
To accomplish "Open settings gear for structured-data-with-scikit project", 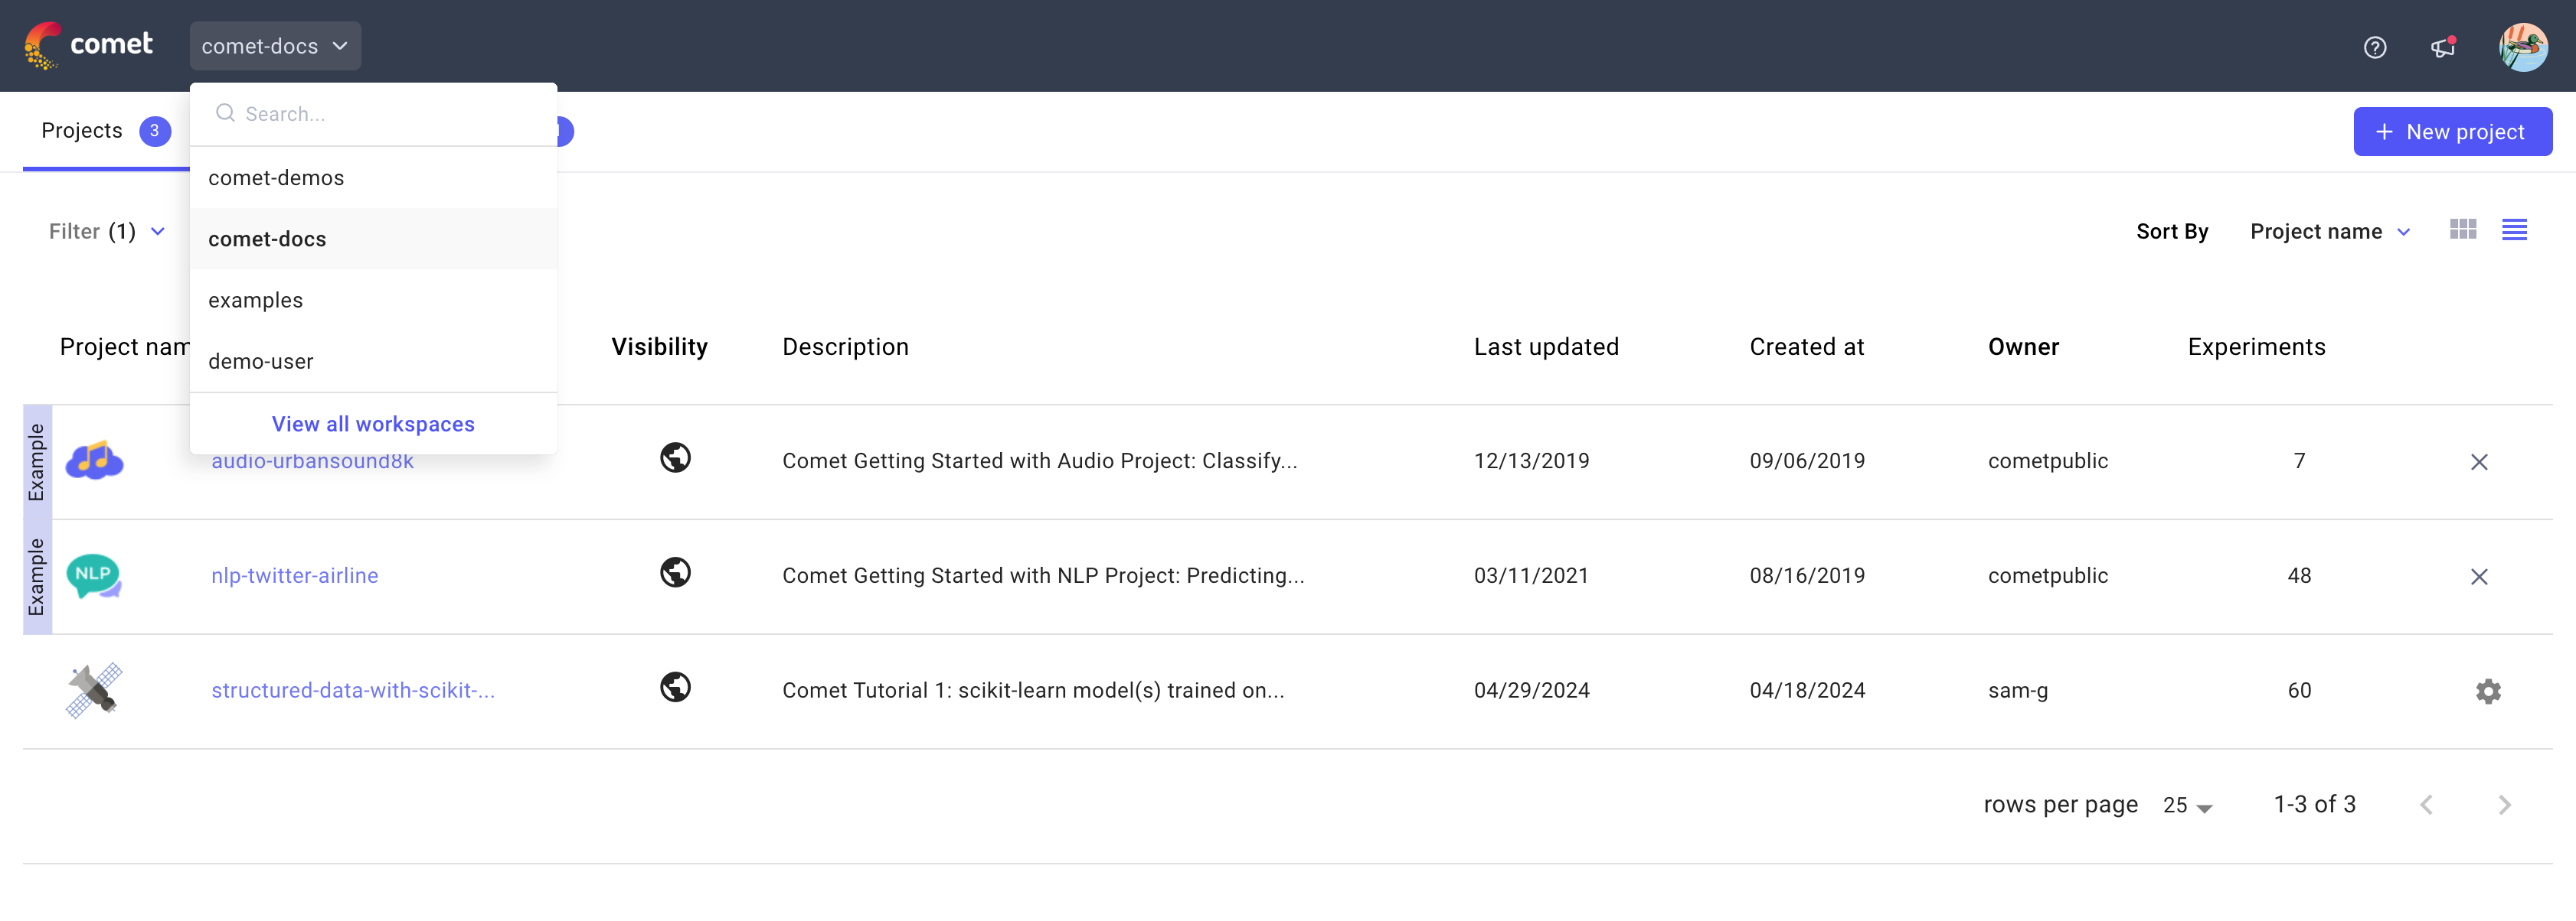I will pyautogui.click(x=2488, y=690).
